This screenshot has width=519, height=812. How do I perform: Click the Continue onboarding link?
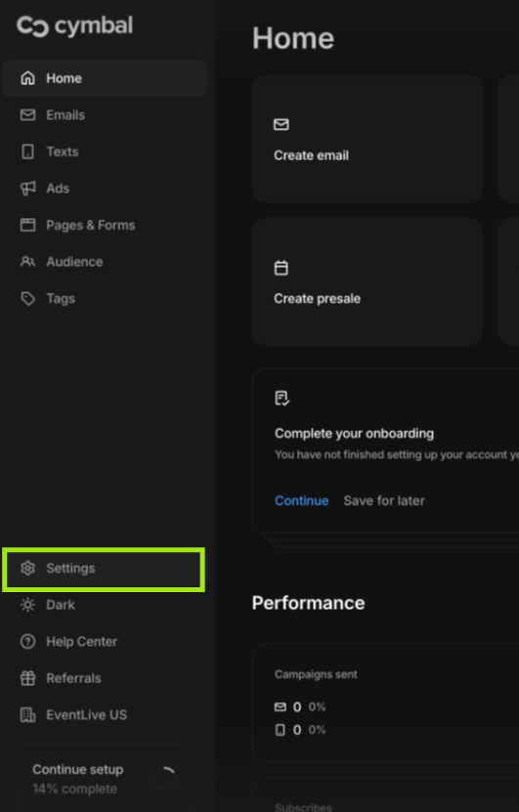pyautogui.click(x=301, y=500)
